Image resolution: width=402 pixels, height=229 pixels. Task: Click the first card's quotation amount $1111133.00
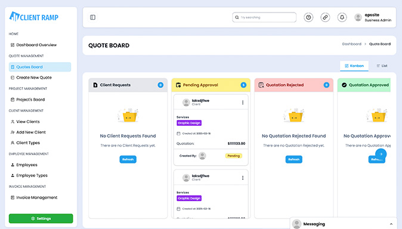pos(236,143)
